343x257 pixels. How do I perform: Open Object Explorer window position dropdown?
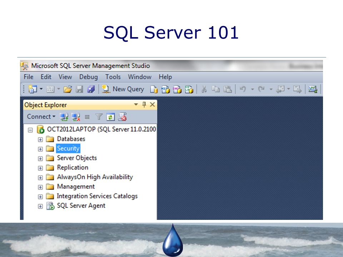point(136,105)
